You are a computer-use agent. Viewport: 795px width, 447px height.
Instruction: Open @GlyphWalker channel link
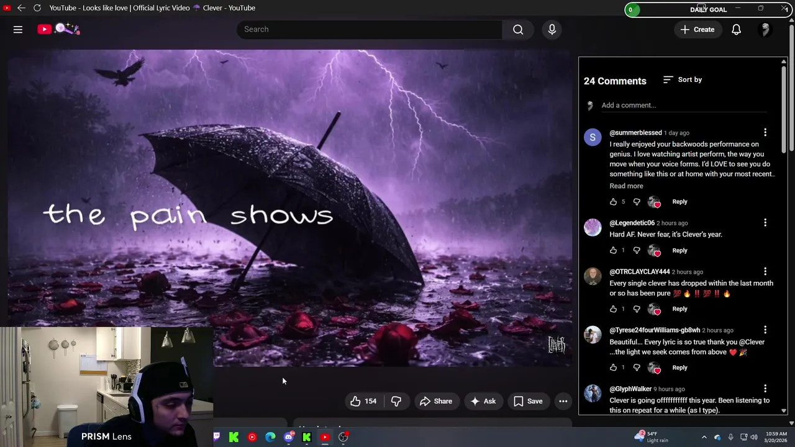pos(630,389)
